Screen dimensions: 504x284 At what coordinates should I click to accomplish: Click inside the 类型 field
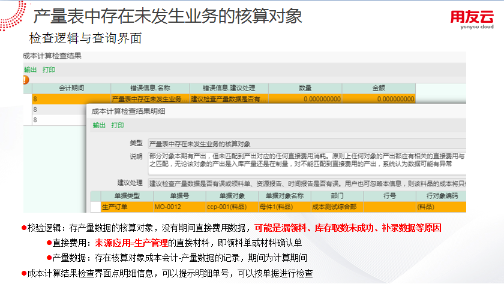[x=306, y=144]
